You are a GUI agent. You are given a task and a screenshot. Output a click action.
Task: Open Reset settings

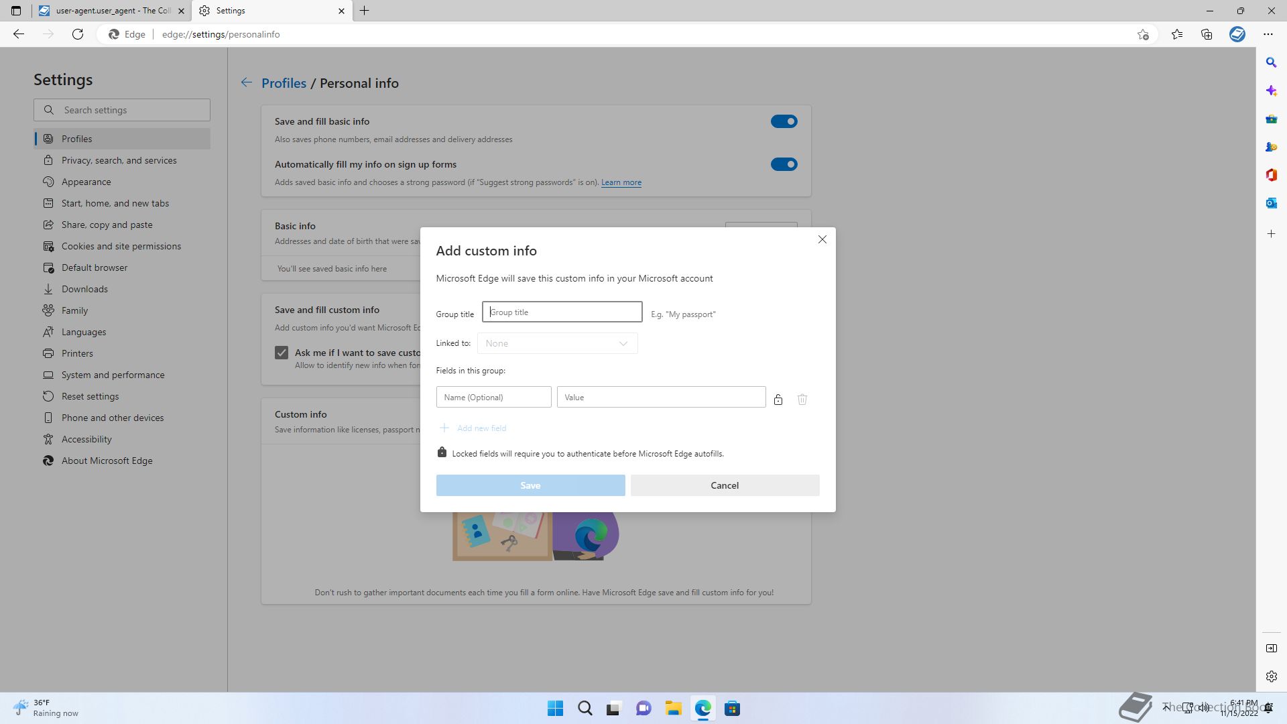[122, 396]
